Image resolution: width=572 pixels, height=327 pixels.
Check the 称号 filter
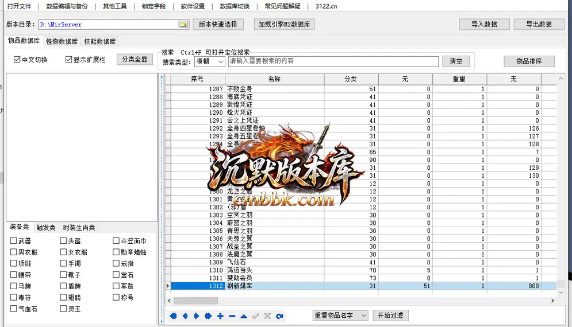pos(116,297)
